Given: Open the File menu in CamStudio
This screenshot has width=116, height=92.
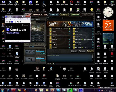Looking at the screenshot, I should pos(7,19).
